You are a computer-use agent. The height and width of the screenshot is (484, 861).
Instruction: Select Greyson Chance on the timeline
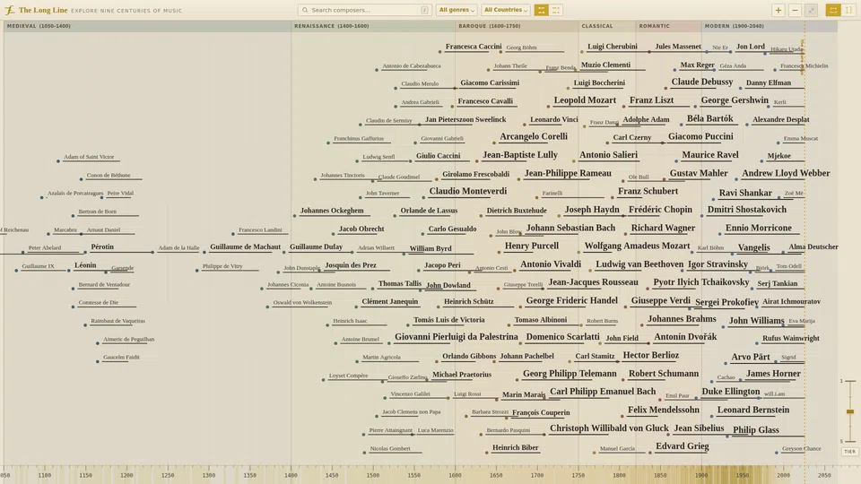tap(801, 449)
